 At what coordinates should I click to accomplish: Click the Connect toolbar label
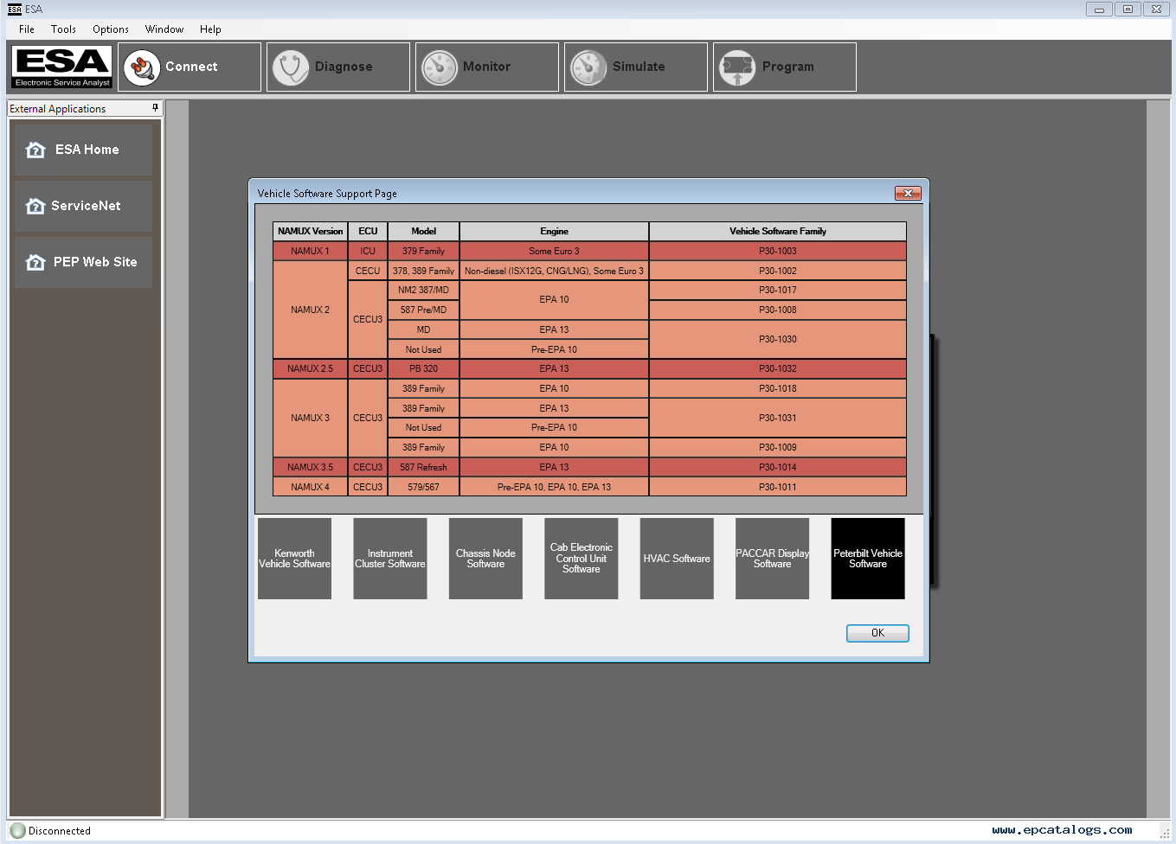[191, 67]
